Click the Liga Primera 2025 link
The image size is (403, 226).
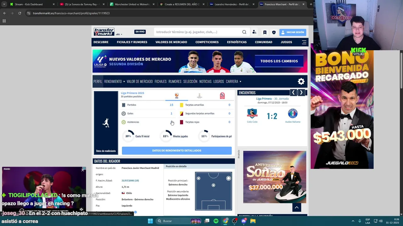click(x=132, y=93)
